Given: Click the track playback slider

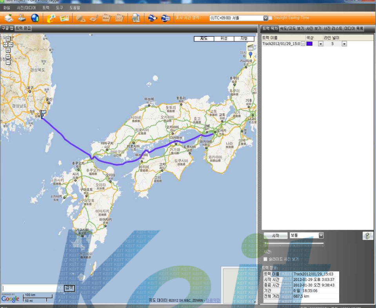Looking at the screenshot, I should [x=294, y=244].
